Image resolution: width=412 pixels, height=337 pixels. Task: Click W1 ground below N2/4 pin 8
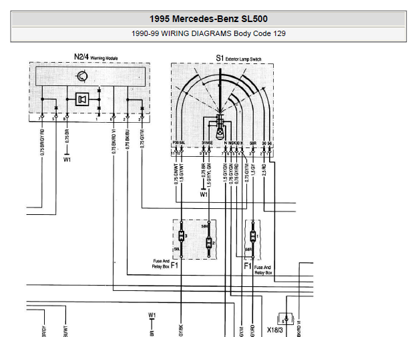point(67,159)
